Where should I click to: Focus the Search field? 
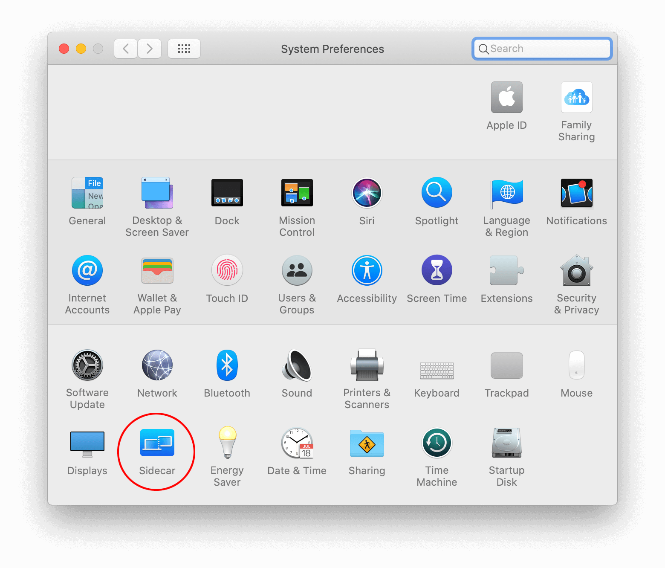coord(542,49)
